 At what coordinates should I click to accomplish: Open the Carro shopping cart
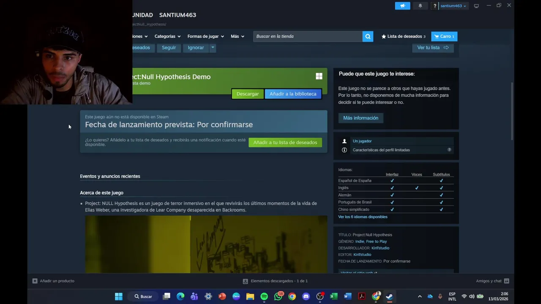[444, 36]
